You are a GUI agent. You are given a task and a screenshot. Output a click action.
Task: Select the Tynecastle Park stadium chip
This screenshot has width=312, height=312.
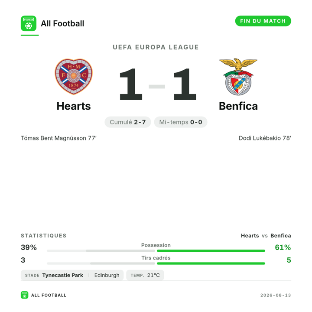tap(72, 275)
